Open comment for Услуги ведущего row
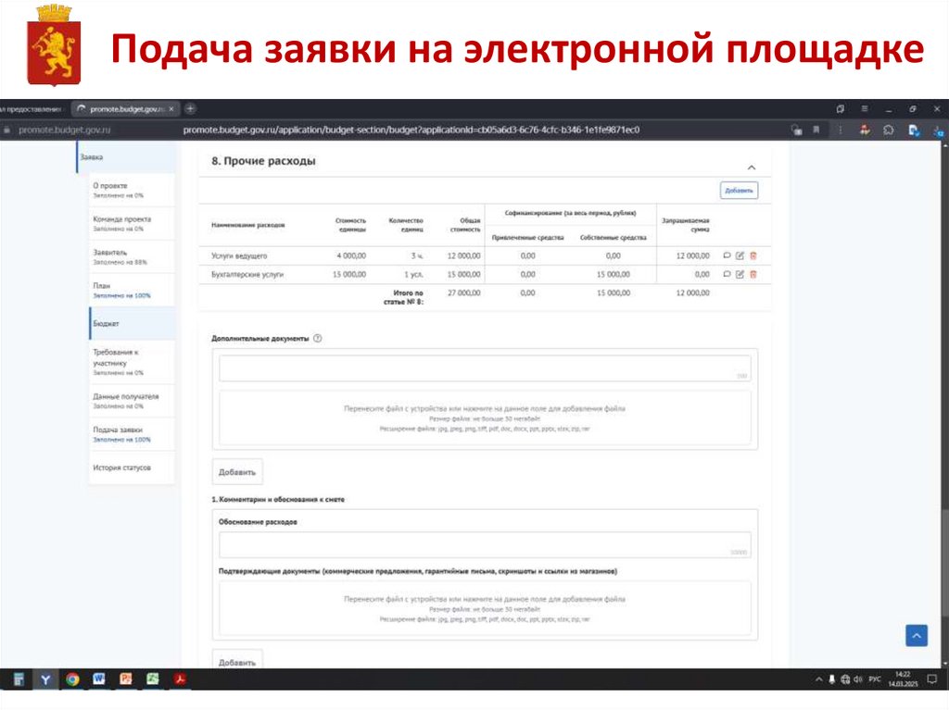This screenshot has width=949, height=710. click(x=727, y=255)
